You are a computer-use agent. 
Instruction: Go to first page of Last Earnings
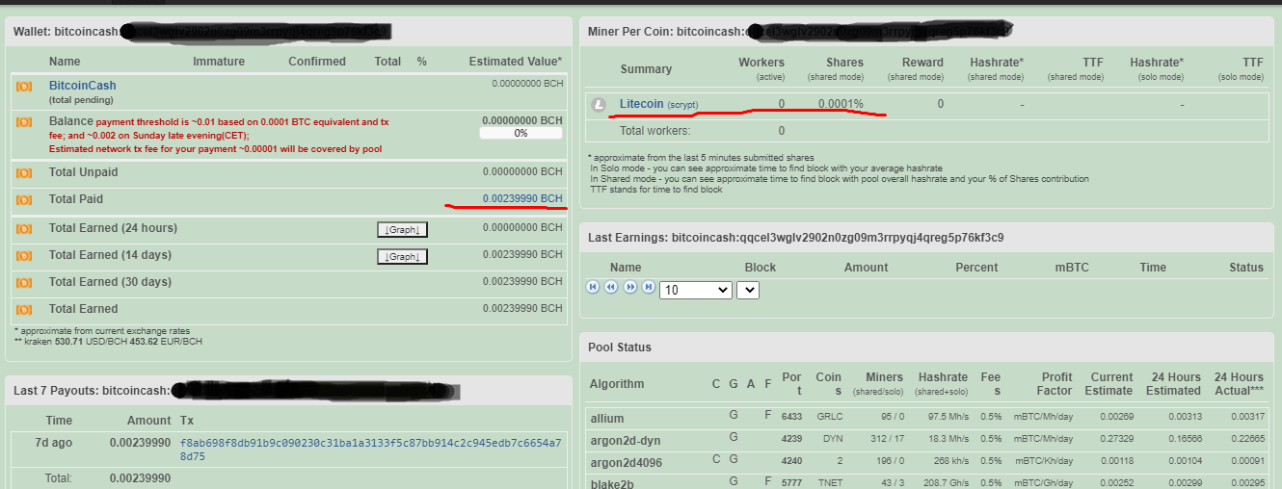point(593,287)
